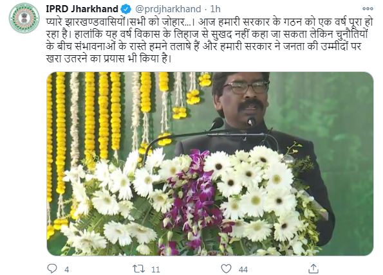The image size is (383, 275).
Task: Click the reply count 4
Action: point(67,269)
